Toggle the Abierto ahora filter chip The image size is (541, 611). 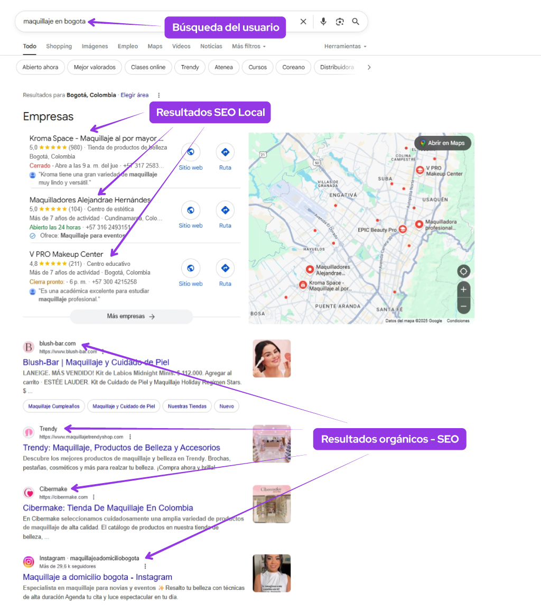[40, 67]
